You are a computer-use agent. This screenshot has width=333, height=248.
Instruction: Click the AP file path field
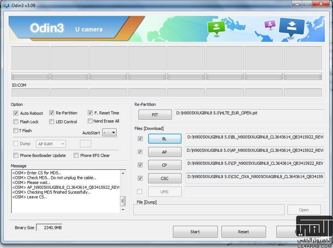click(254, 152)
